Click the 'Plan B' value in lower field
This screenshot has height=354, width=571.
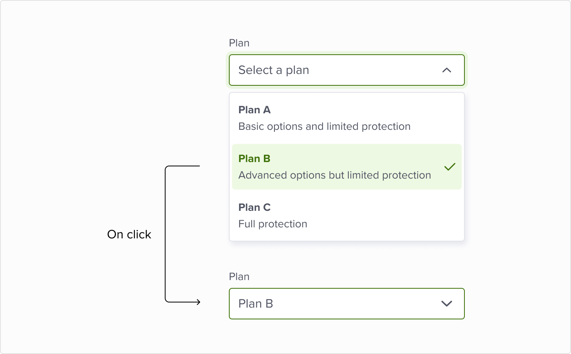tap(256, 304)
